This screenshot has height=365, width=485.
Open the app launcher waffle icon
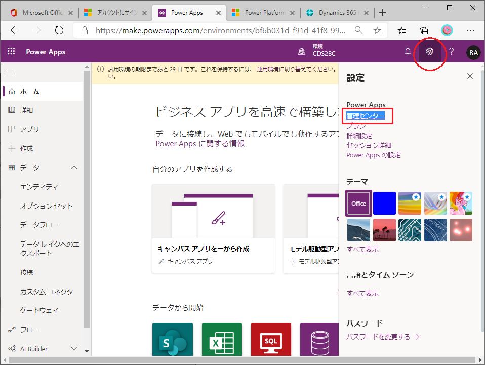coord(11,51)
